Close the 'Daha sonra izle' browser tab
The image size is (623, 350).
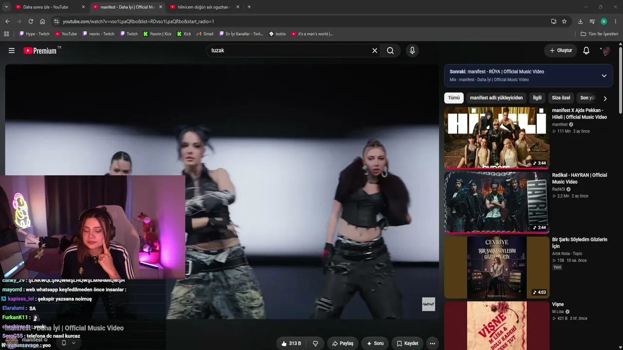click(83, 7)
